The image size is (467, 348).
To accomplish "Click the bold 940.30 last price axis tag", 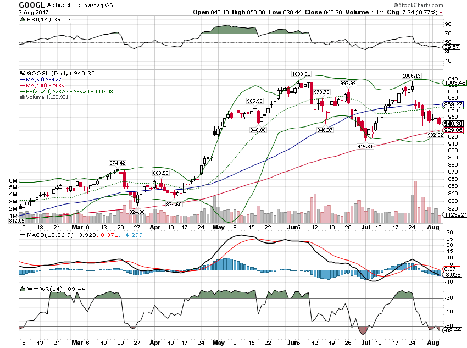I will pyautogui.click(x=453, y=124).
